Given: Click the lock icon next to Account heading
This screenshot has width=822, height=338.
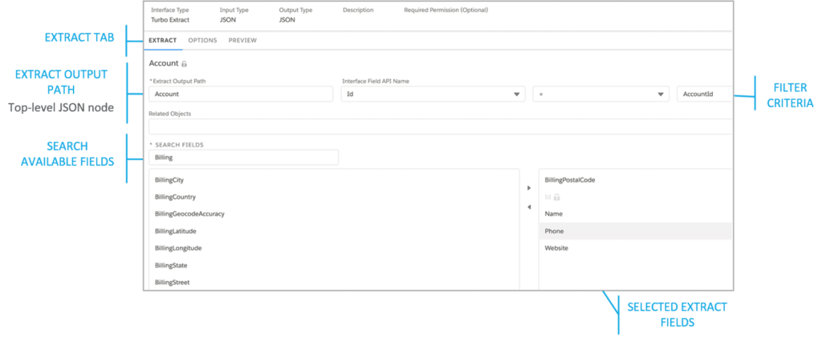Looking at the screenshot, I should point(185,63).
